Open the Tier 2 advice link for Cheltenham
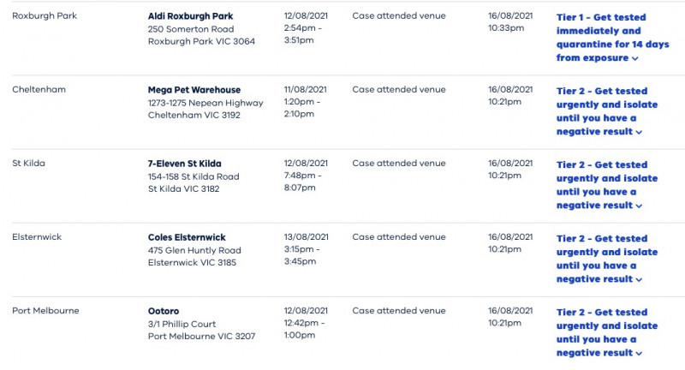 [607, 111]
